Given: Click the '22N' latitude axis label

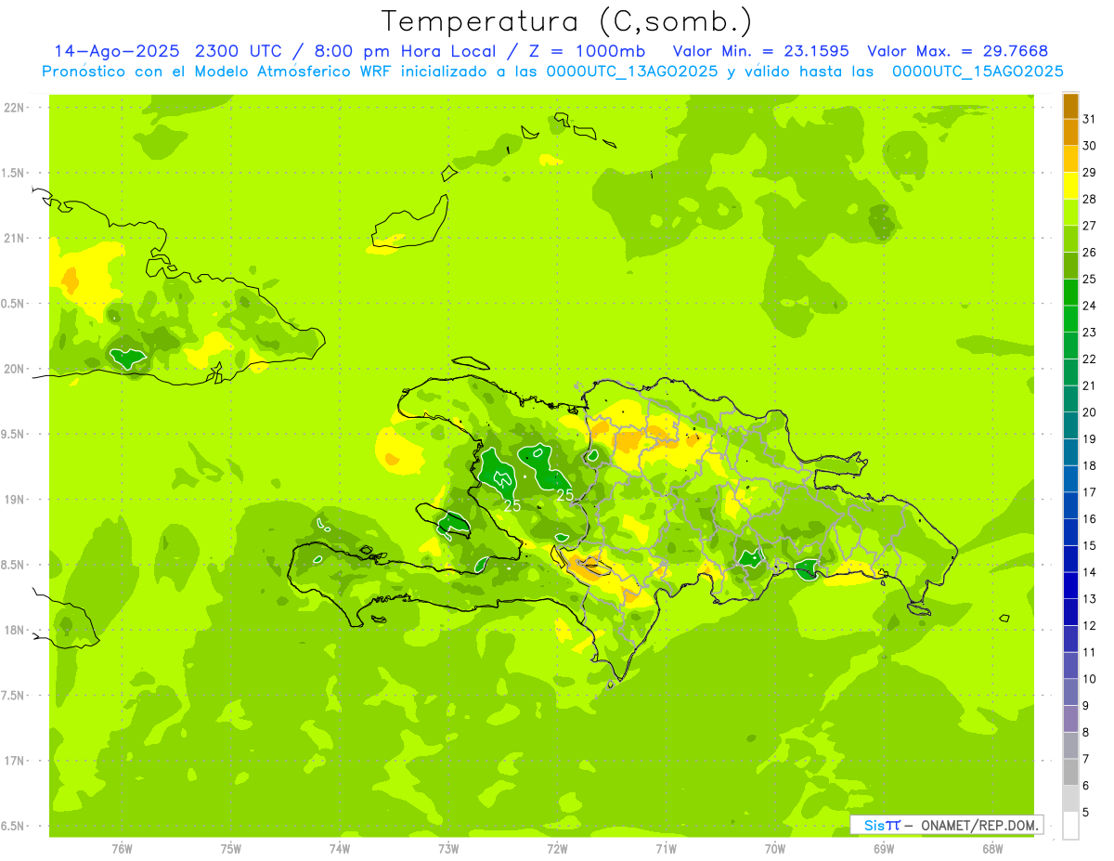Looking at the screenshot, I should [x=14, y=108].
